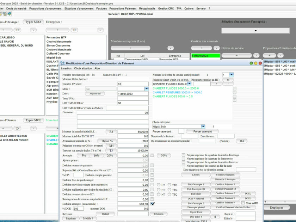Click the R4 button for montant initial
This screenshot has height=222, width=296.
tap(111, 131)
